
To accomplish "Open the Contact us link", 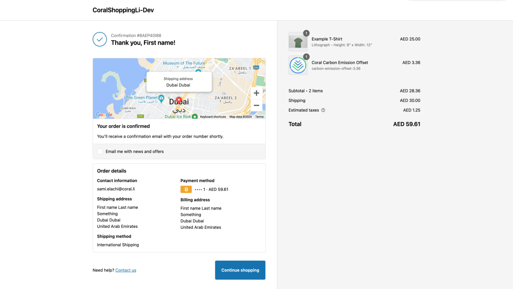I will click(126, 270).
